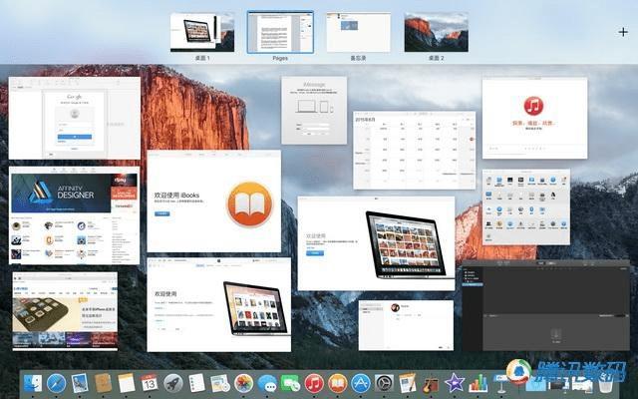This screenshot has width=638, height=399.
Task: Select the Contacts card window
Action: pos(406,325)
